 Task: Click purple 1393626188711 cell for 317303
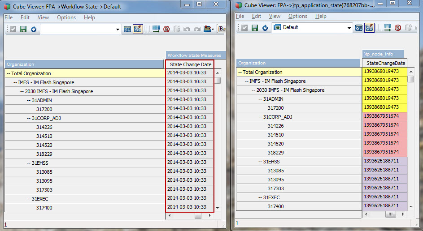click(x=384, y=188)
